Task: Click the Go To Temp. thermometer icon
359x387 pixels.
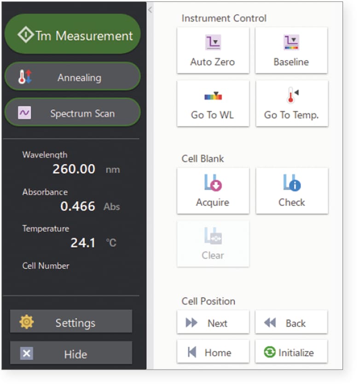Action: tap(293, 95)
